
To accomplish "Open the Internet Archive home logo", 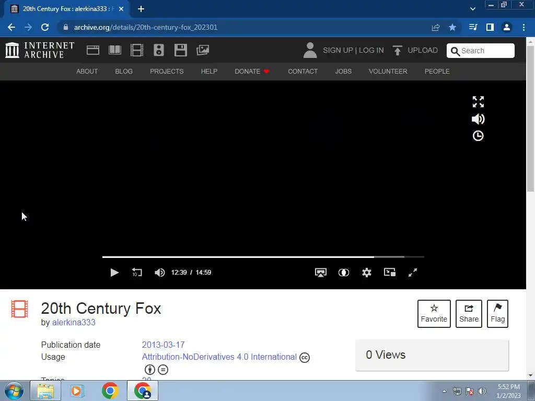I will pyautogui.click(x=40, y=50).
